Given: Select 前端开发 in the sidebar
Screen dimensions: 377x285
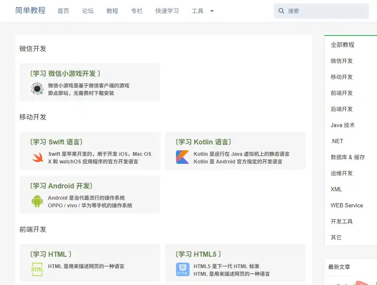Looking at the screenshot, I should coord(341,93).
